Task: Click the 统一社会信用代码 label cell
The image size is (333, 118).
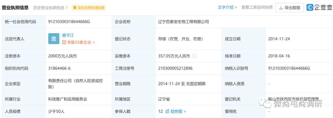Action: (23, 22)
